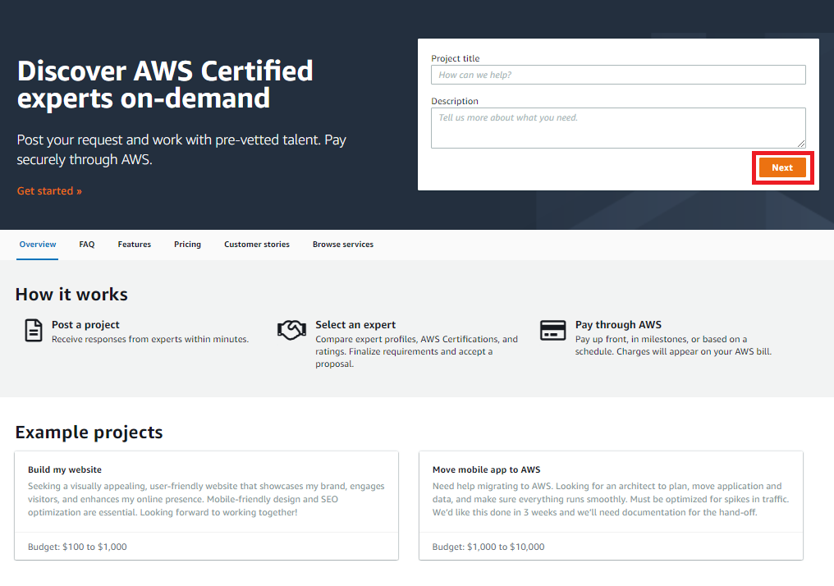Switch to the FAQ tab

[86, 244]
